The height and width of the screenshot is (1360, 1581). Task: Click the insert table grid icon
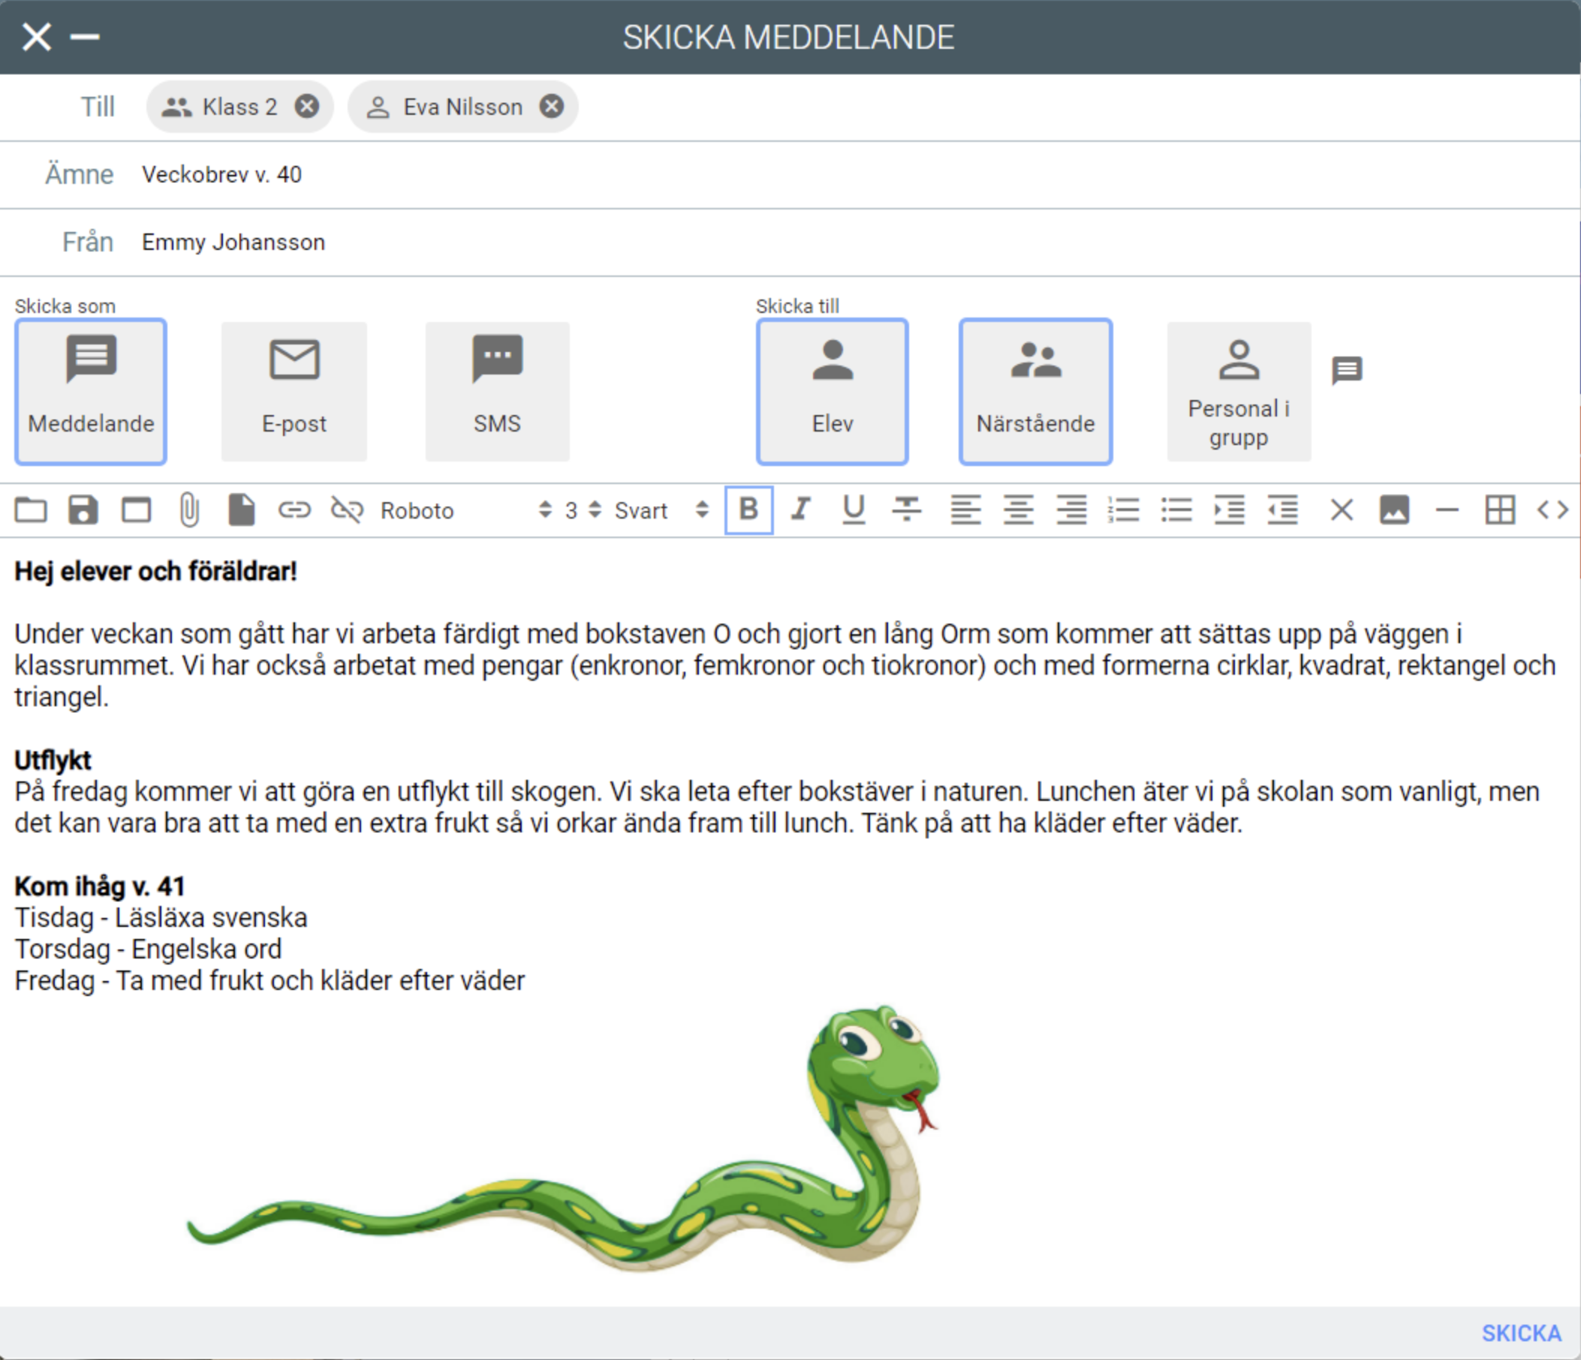[1499, 510]
